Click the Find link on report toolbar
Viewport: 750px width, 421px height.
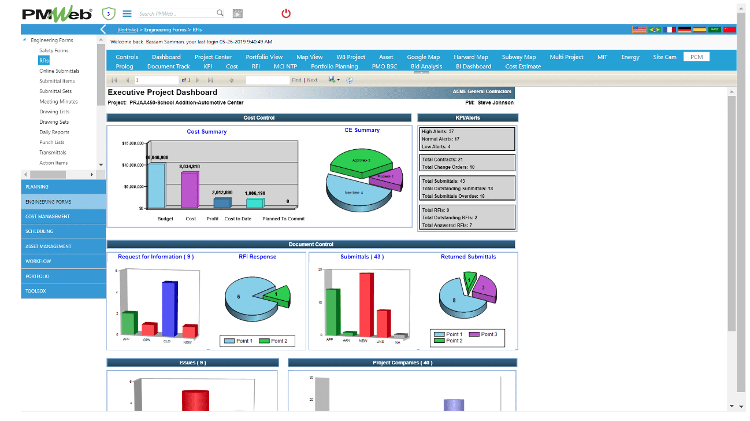(x=296, y=80)
